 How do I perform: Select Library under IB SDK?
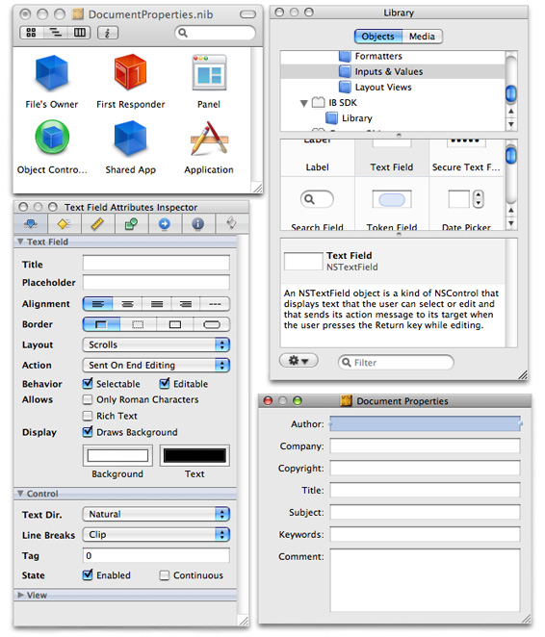pos(393,118)
